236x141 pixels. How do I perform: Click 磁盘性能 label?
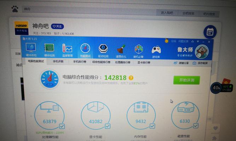point(184,136)
